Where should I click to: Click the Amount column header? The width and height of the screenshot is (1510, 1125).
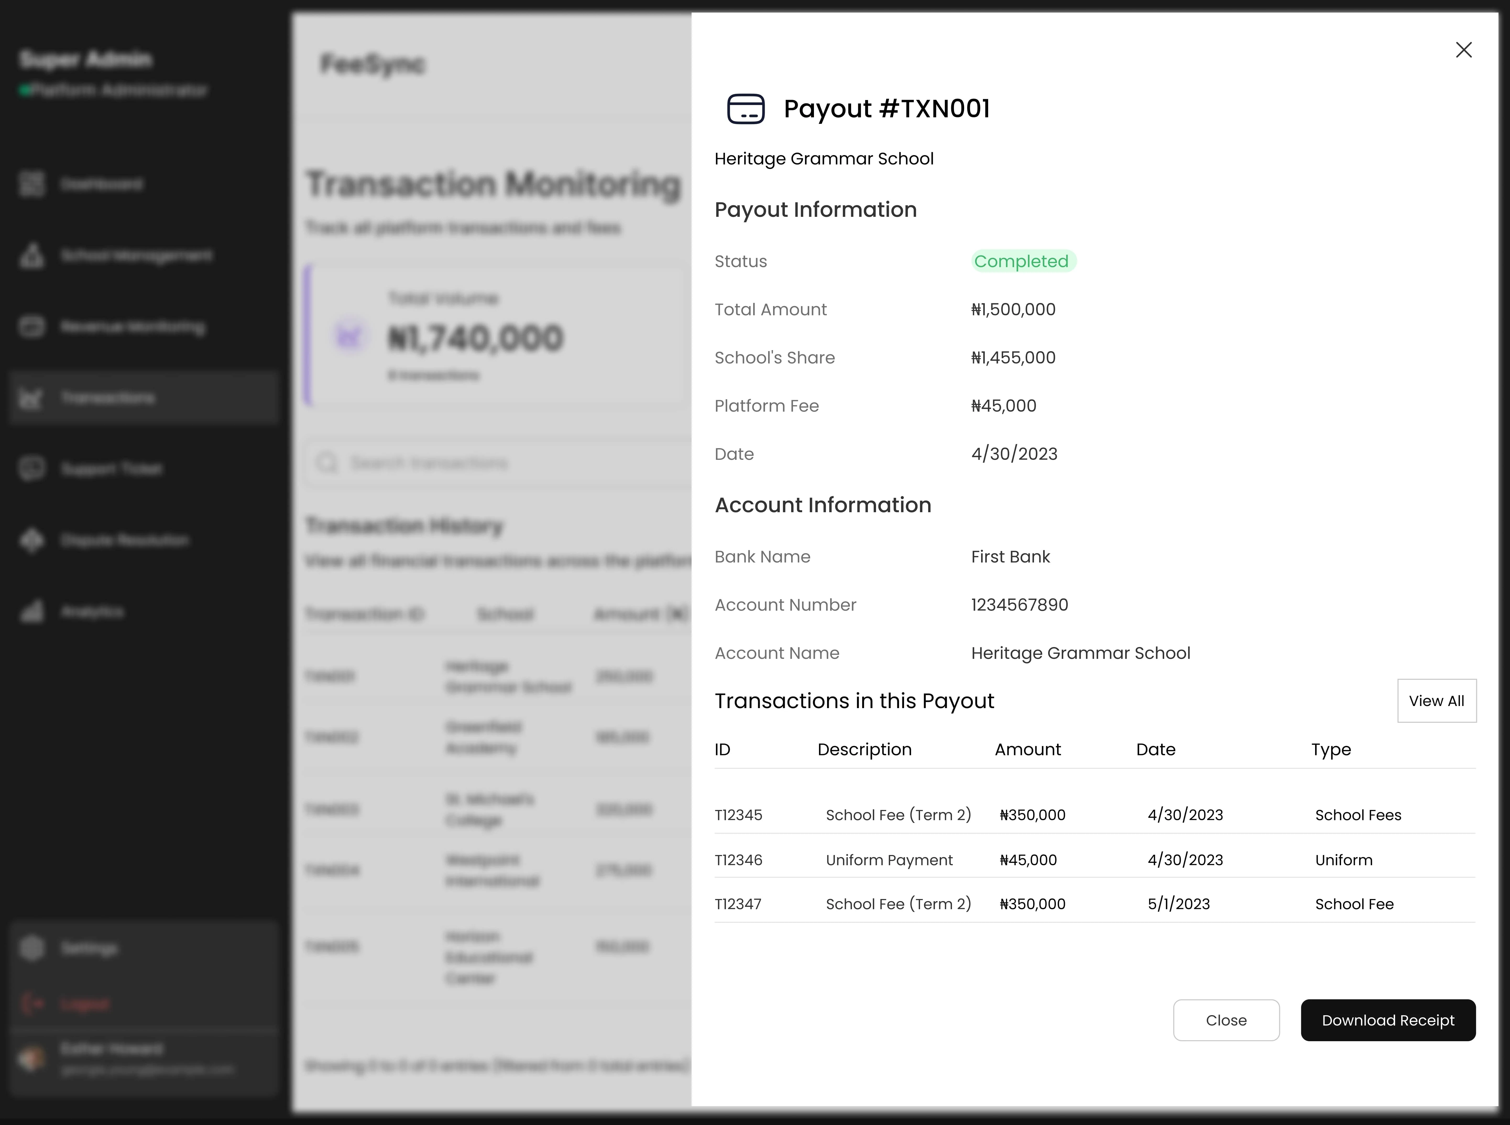(1028, 749)
